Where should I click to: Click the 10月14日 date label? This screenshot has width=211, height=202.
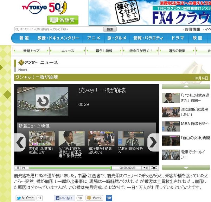[201, 78]
